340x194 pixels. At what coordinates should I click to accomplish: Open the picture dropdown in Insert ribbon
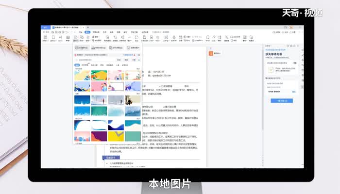coord(75,38)
